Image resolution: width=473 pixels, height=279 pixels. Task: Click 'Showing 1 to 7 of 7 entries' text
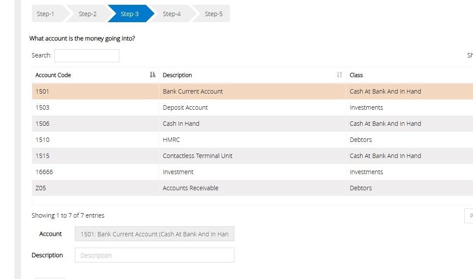pos(68,215)
